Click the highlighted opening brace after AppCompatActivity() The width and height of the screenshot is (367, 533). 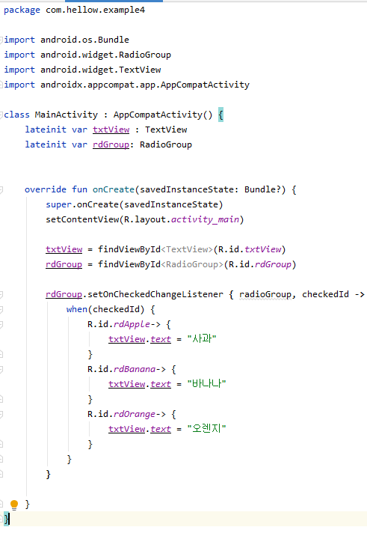(x=220, y=115)
